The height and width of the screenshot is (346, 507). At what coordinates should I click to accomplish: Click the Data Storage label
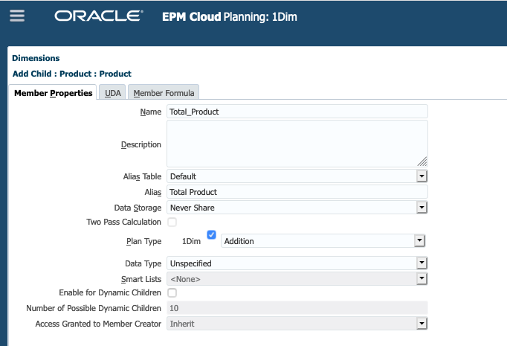point(138,208)
